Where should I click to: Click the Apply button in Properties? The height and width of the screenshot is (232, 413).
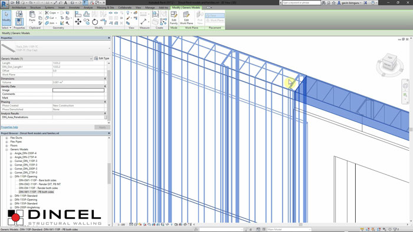(x=102, y=127)
